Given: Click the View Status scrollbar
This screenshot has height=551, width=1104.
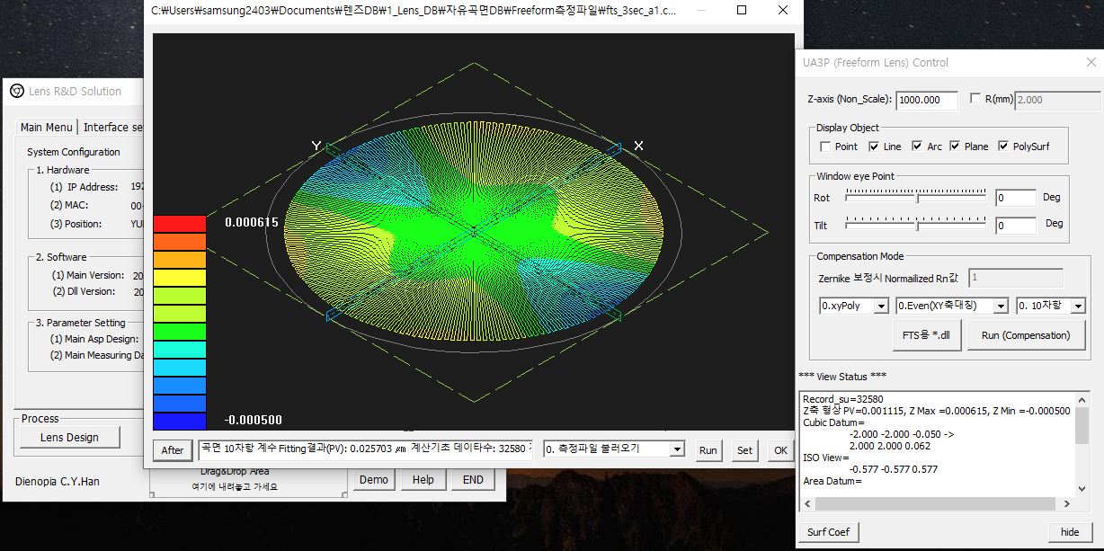Looking at the screenshot, I should click(1082, 443).
